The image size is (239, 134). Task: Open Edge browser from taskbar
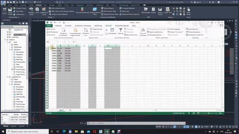coord(64,131)
